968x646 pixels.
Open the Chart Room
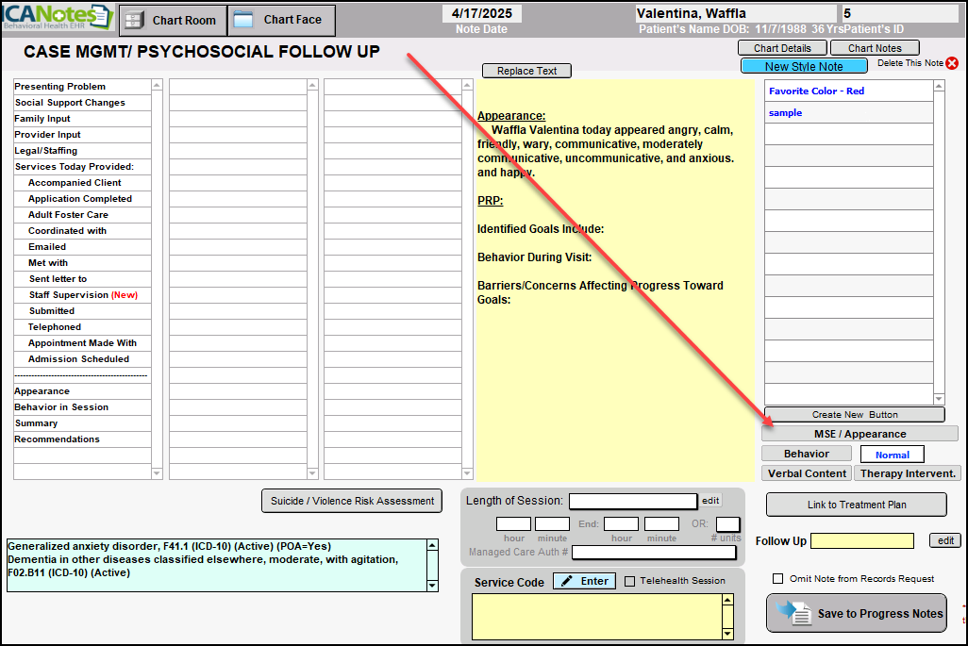click(x=173, y=20)
